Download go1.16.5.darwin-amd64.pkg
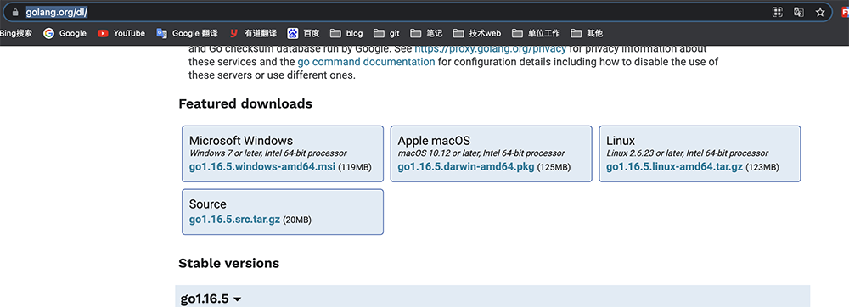 click(x=466, y=166)
